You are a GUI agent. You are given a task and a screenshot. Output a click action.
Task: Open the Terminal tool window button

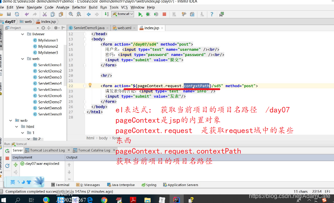60,185
